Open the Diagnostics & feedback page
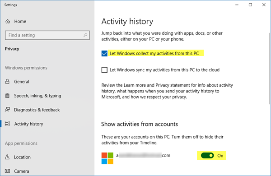The width and height of the screenshot is (271, 176). click(x=37, y=110)
